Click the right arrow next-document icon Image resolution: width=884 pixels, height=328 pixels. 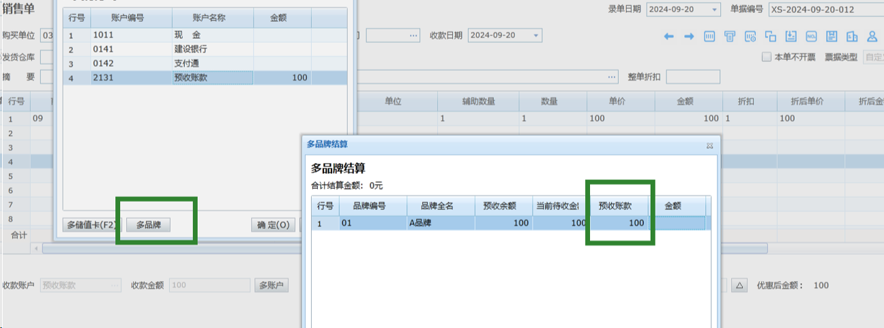point(689,36)
